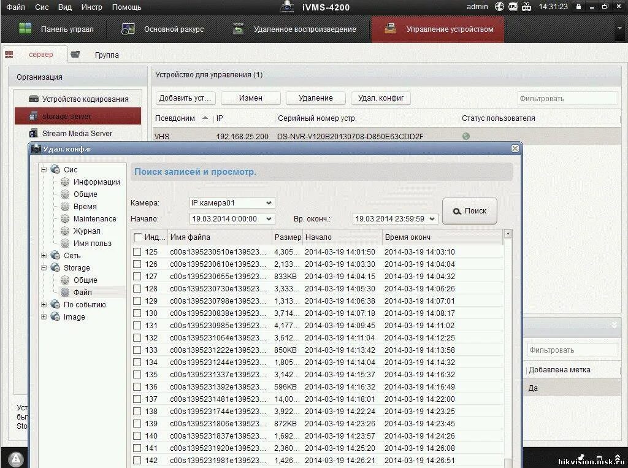Click the Device Management icon

390,29
